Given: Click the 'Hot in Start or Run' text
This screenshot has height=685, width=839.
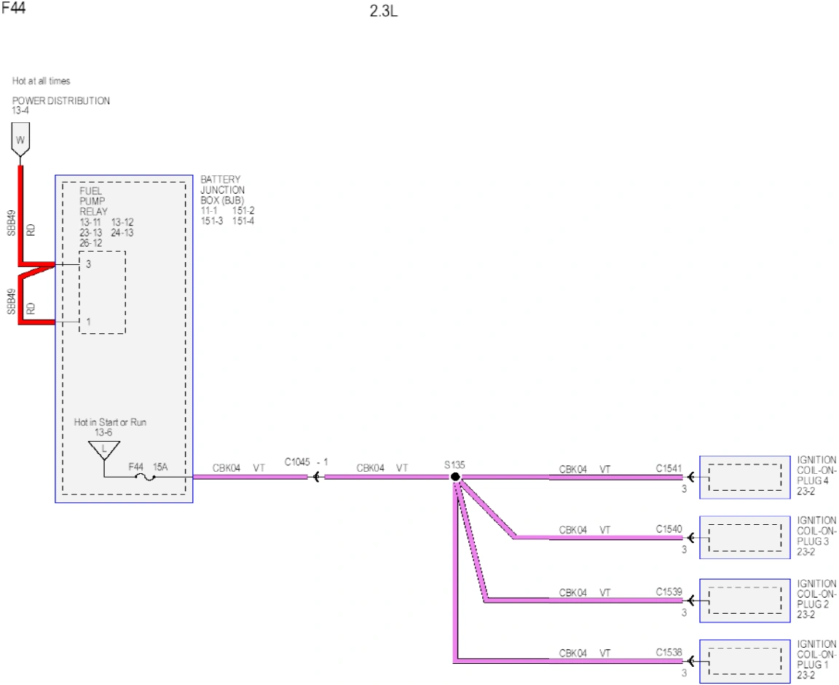Looking at the screenshot, I should tap(110, 422).
